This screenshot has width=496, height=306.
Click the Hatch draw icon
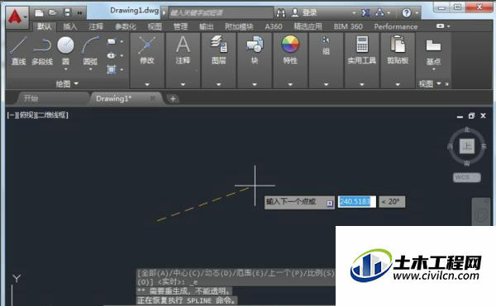coord(112,69)
